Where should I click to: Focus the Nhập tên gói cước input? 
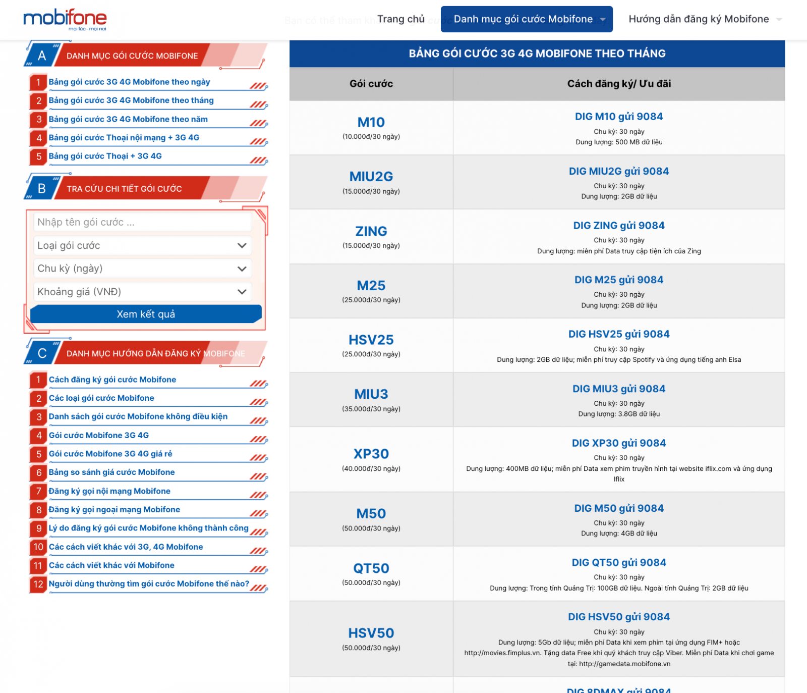pyautogui.click(x=143, y=223)
